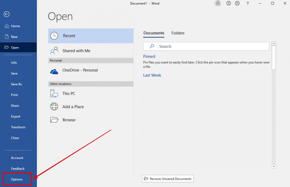Open the Export page
Viewport: 290px width, 187px height.
(15, 116)
